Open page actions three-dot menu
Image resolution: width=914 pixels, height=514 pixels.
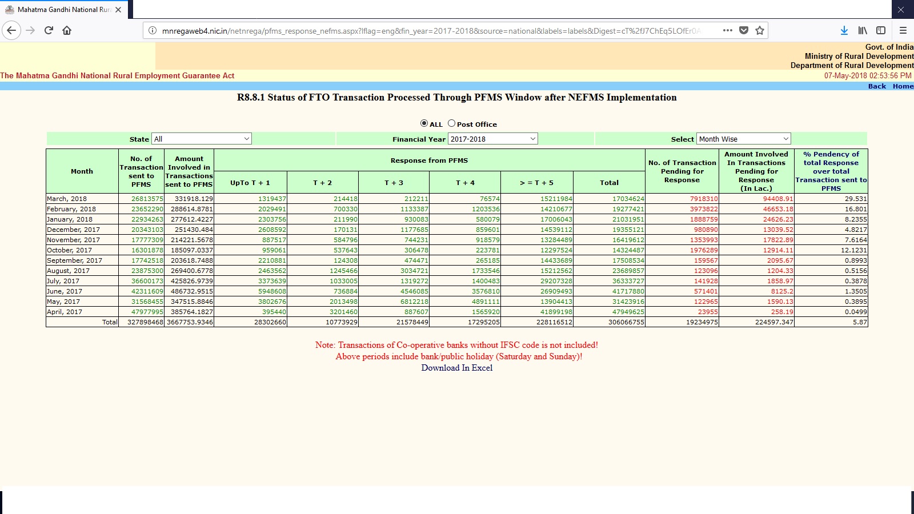[x=727, y=30]
